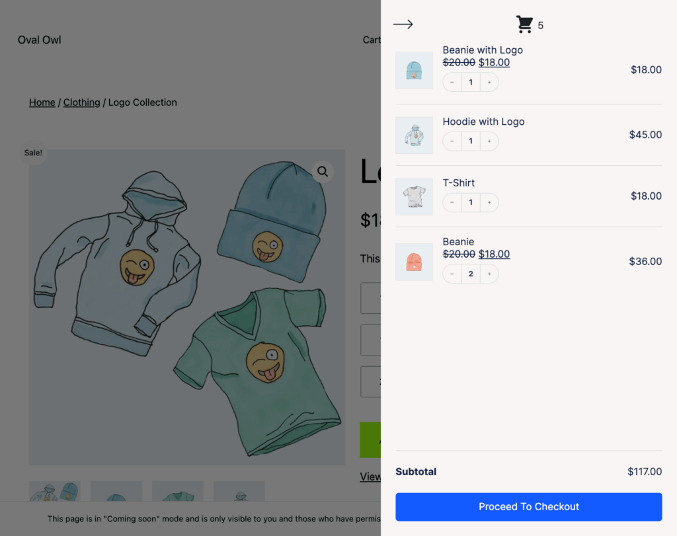
Task: Decrease Hoodie with Logo quantity
Action: click(452, 141)
